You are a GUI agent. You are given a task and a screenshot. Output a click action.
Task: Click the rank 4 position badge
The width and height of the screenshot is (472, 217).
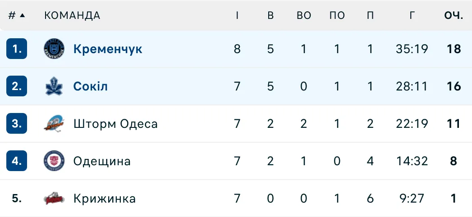(x=17, y=161)
